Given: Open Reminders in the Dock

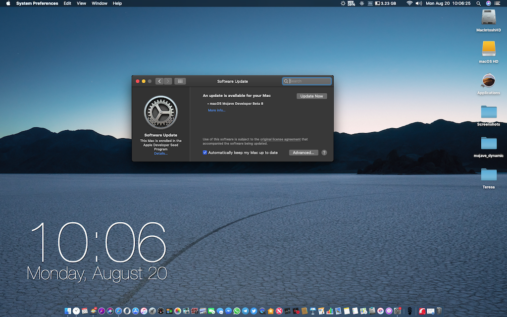Looking at the screenshot, I should coord(355,311).
